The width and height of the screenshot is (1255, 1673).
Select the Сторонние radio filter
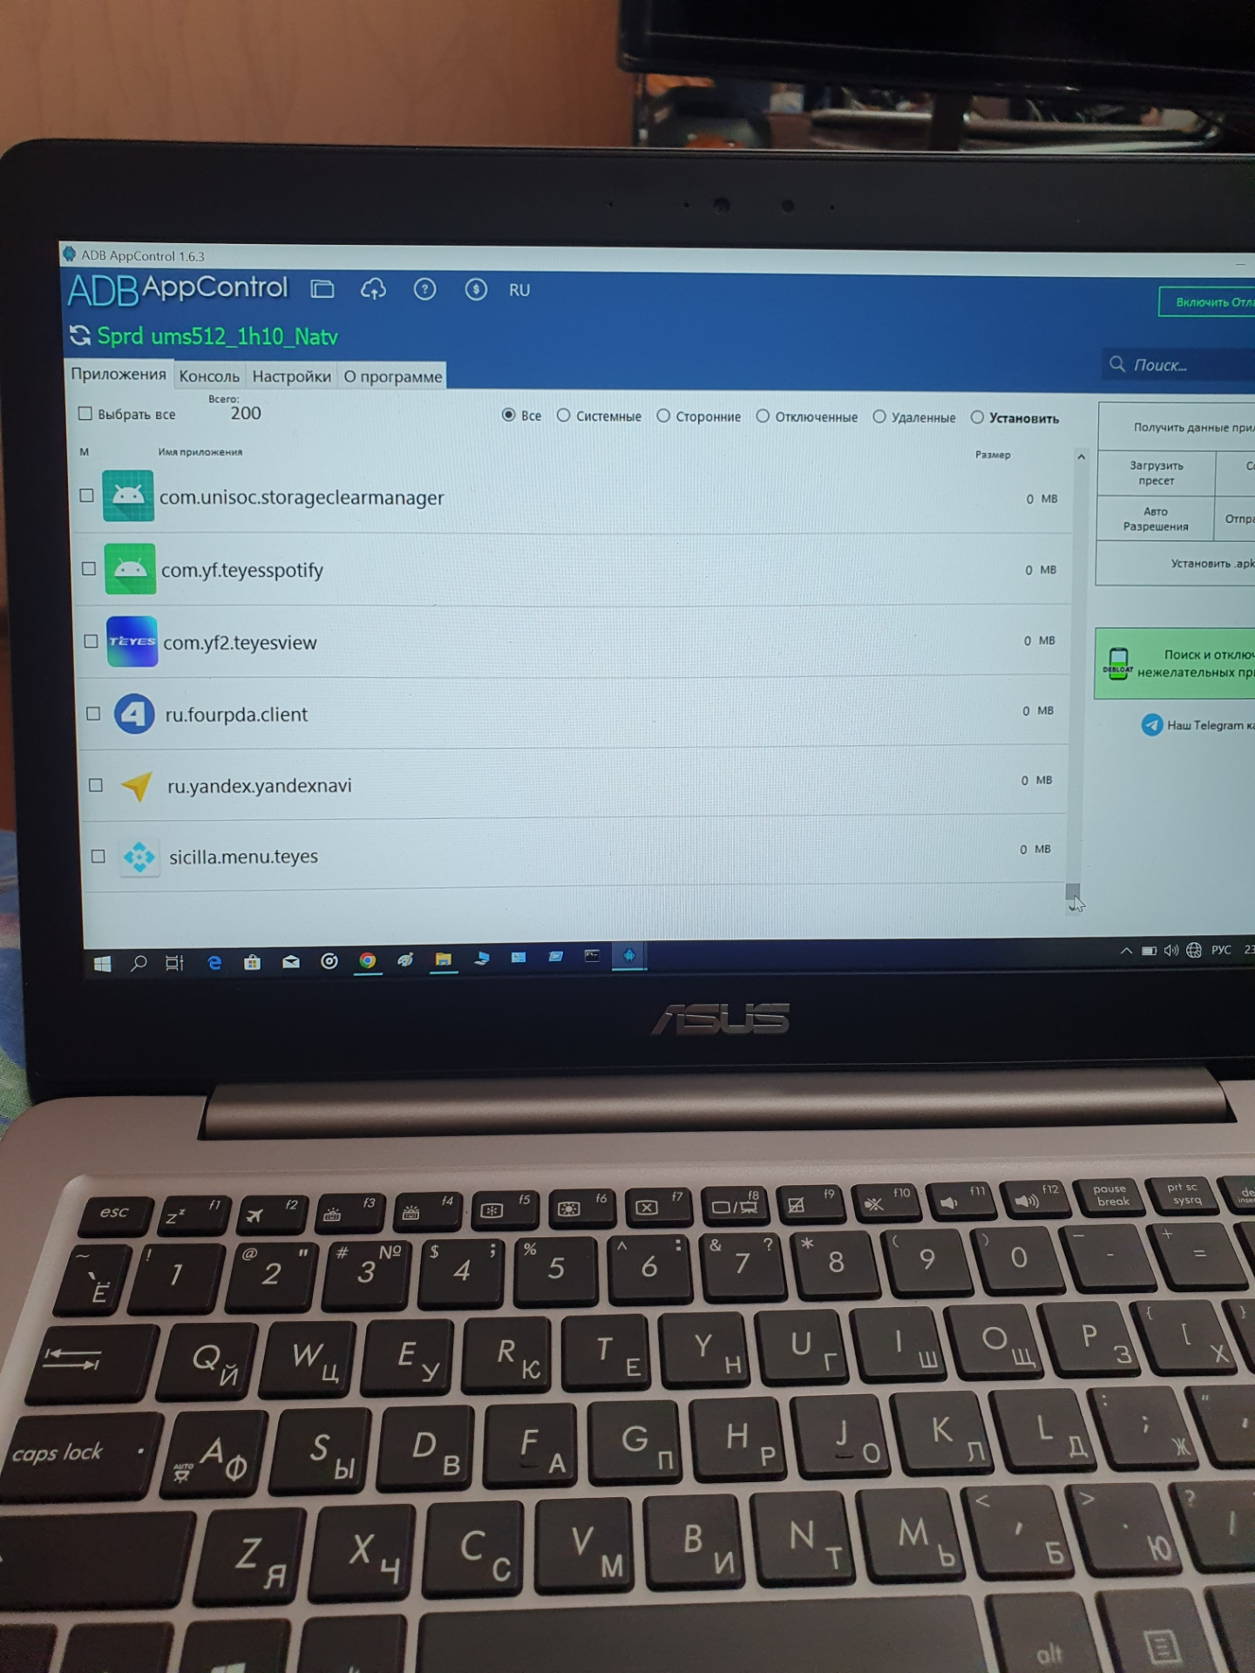click(x=663, y=416)
